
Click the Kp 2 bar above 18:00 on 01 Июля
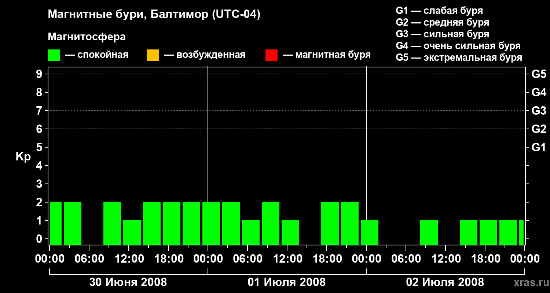330,223
